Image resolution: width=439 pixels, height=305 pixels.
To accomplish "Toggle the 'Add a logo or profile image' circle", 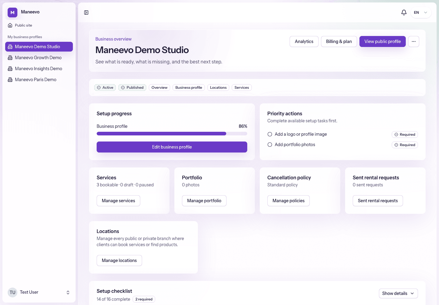I will (270, 134).
